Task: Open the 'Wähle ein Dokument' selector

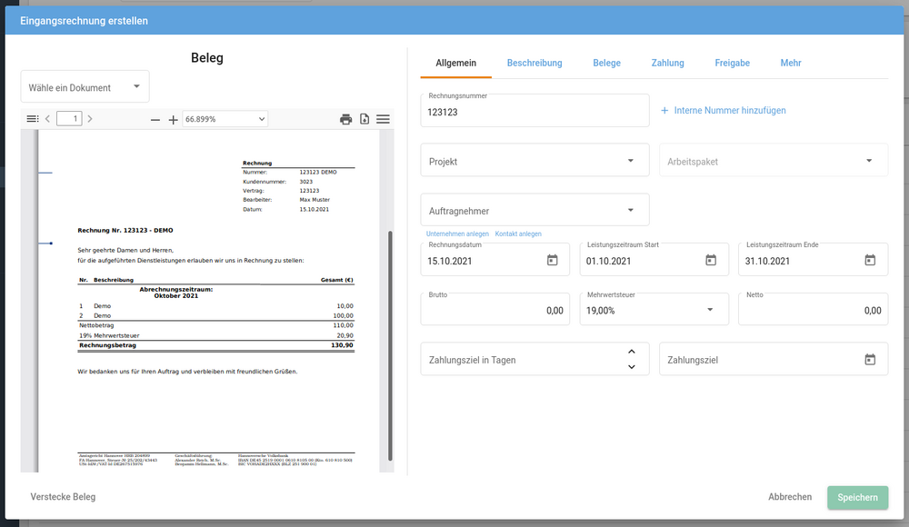Action: (85, 87)
